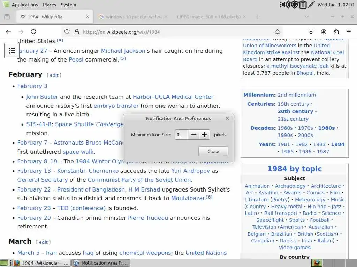The height and width of the screenshot is (267, 357).
Task: Switch to the windows 10 pre rtm tab
Action: coord(133,17)
